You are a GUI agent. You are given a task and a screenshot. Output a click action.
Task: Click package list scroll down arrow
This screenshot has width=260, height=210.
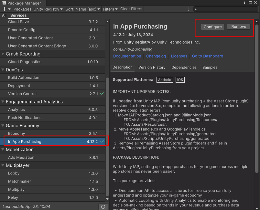[107, 199]
